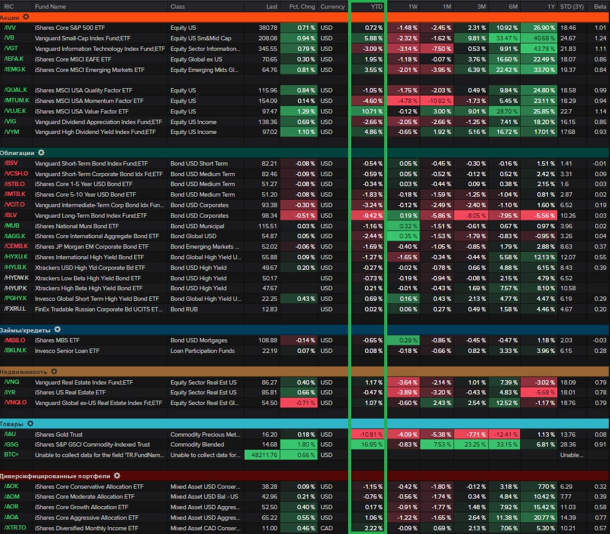The image size is (610, 534).
Task: Select iShares National Muni Bond ETF name
Action: [x=77, y=226]
